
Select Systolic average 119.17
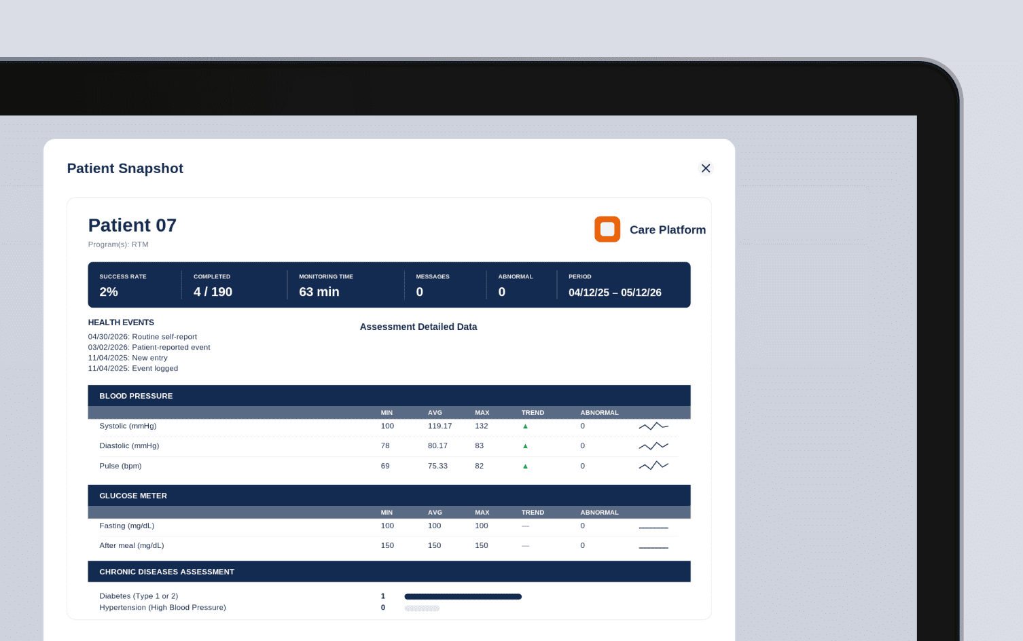[439, 426]
